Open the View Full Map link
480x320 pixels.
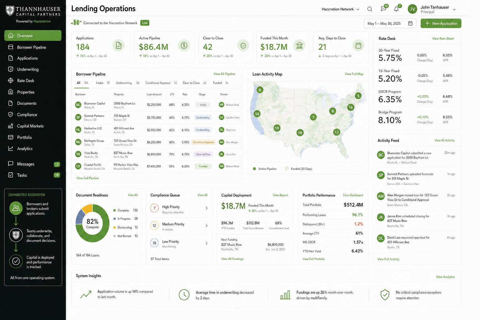click(354, 74)
